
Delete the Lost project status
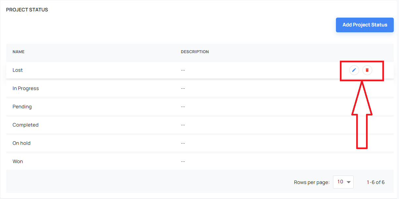[367, 70]
